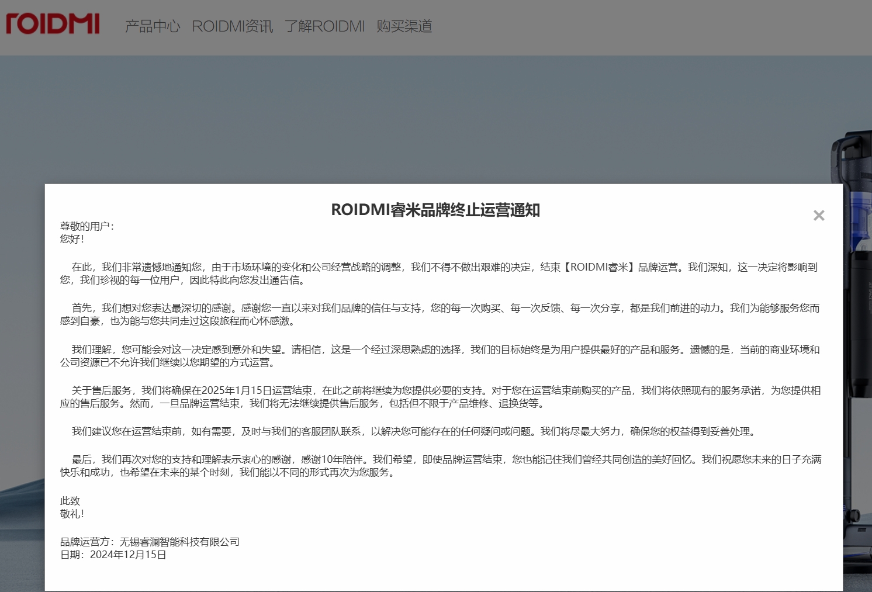Click the date line 日期：2024年12月15日
Viewport: 872px width, 592px height.
(113, 555)
